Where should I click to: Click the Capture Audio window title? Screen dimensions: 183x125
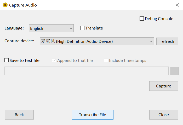[x=23, y=5]
